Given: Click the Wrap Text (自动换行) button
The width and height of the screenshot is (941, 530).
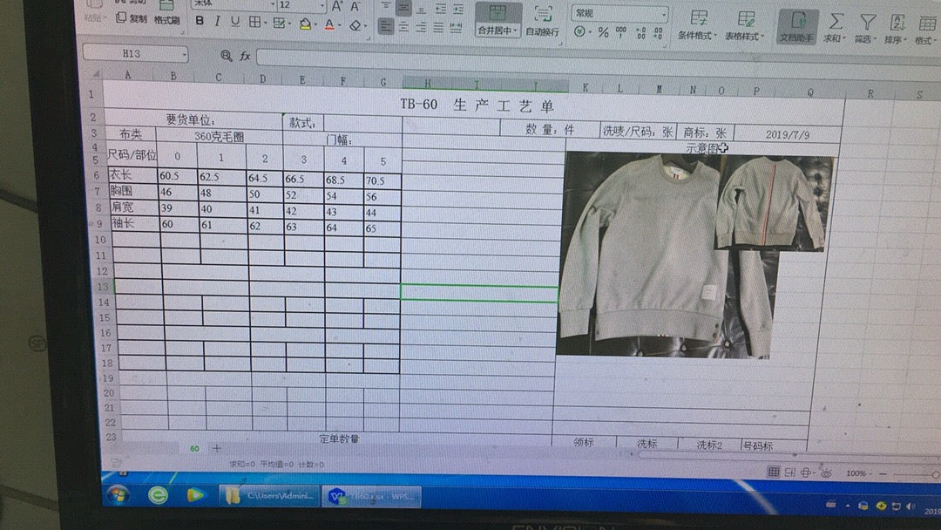Looking at the screenshot, I should pos(543,21).
